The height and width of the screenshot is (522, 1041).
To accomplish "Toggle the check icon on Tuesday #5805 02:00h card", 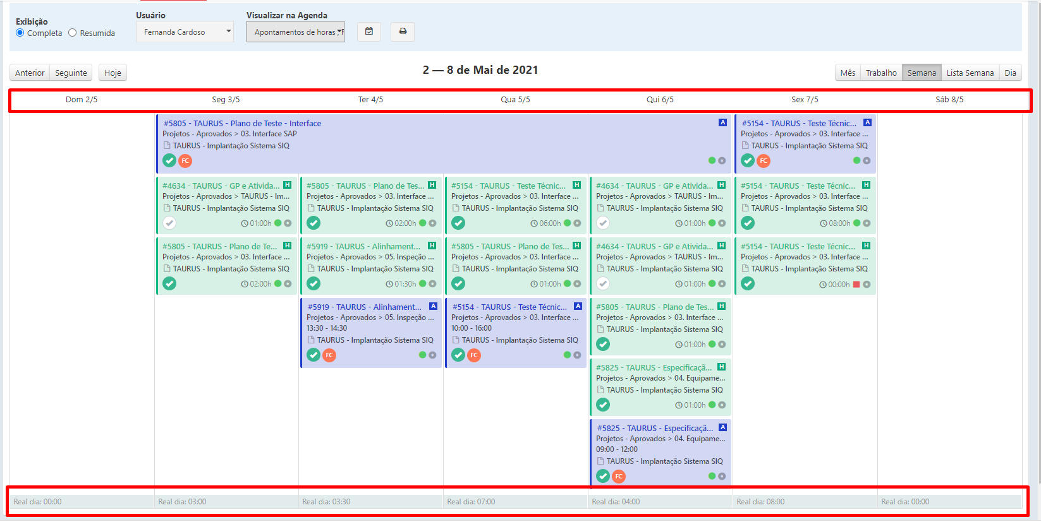I will click(314, 223).
